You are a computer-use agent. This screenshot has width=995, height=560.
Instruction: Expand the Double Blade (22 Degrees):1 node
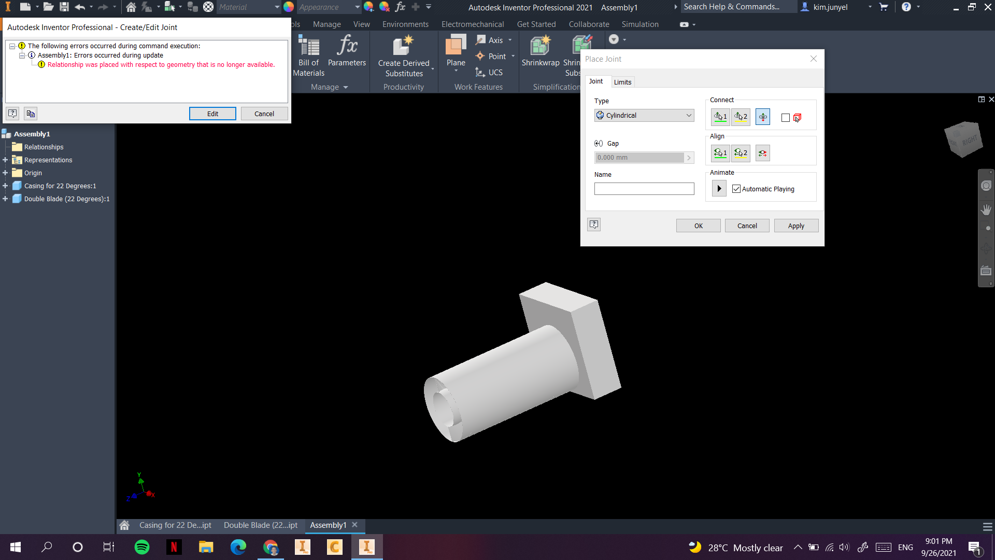[x=5, y=199]
